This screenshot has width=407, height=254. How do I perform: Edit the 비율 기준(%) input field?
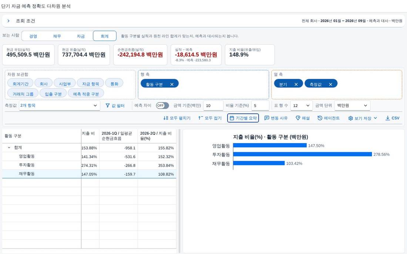[260, 105]
